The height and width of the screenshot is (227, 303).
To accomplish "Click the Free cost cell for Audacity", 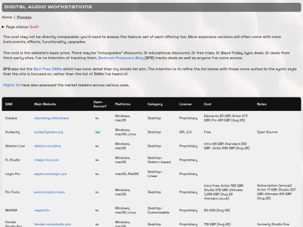I will pyautogui.click(x=208, y=132).
